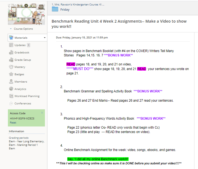Click the Updates notification badge showing 1
The image size is (198, 169).
[x=29, y=45]
